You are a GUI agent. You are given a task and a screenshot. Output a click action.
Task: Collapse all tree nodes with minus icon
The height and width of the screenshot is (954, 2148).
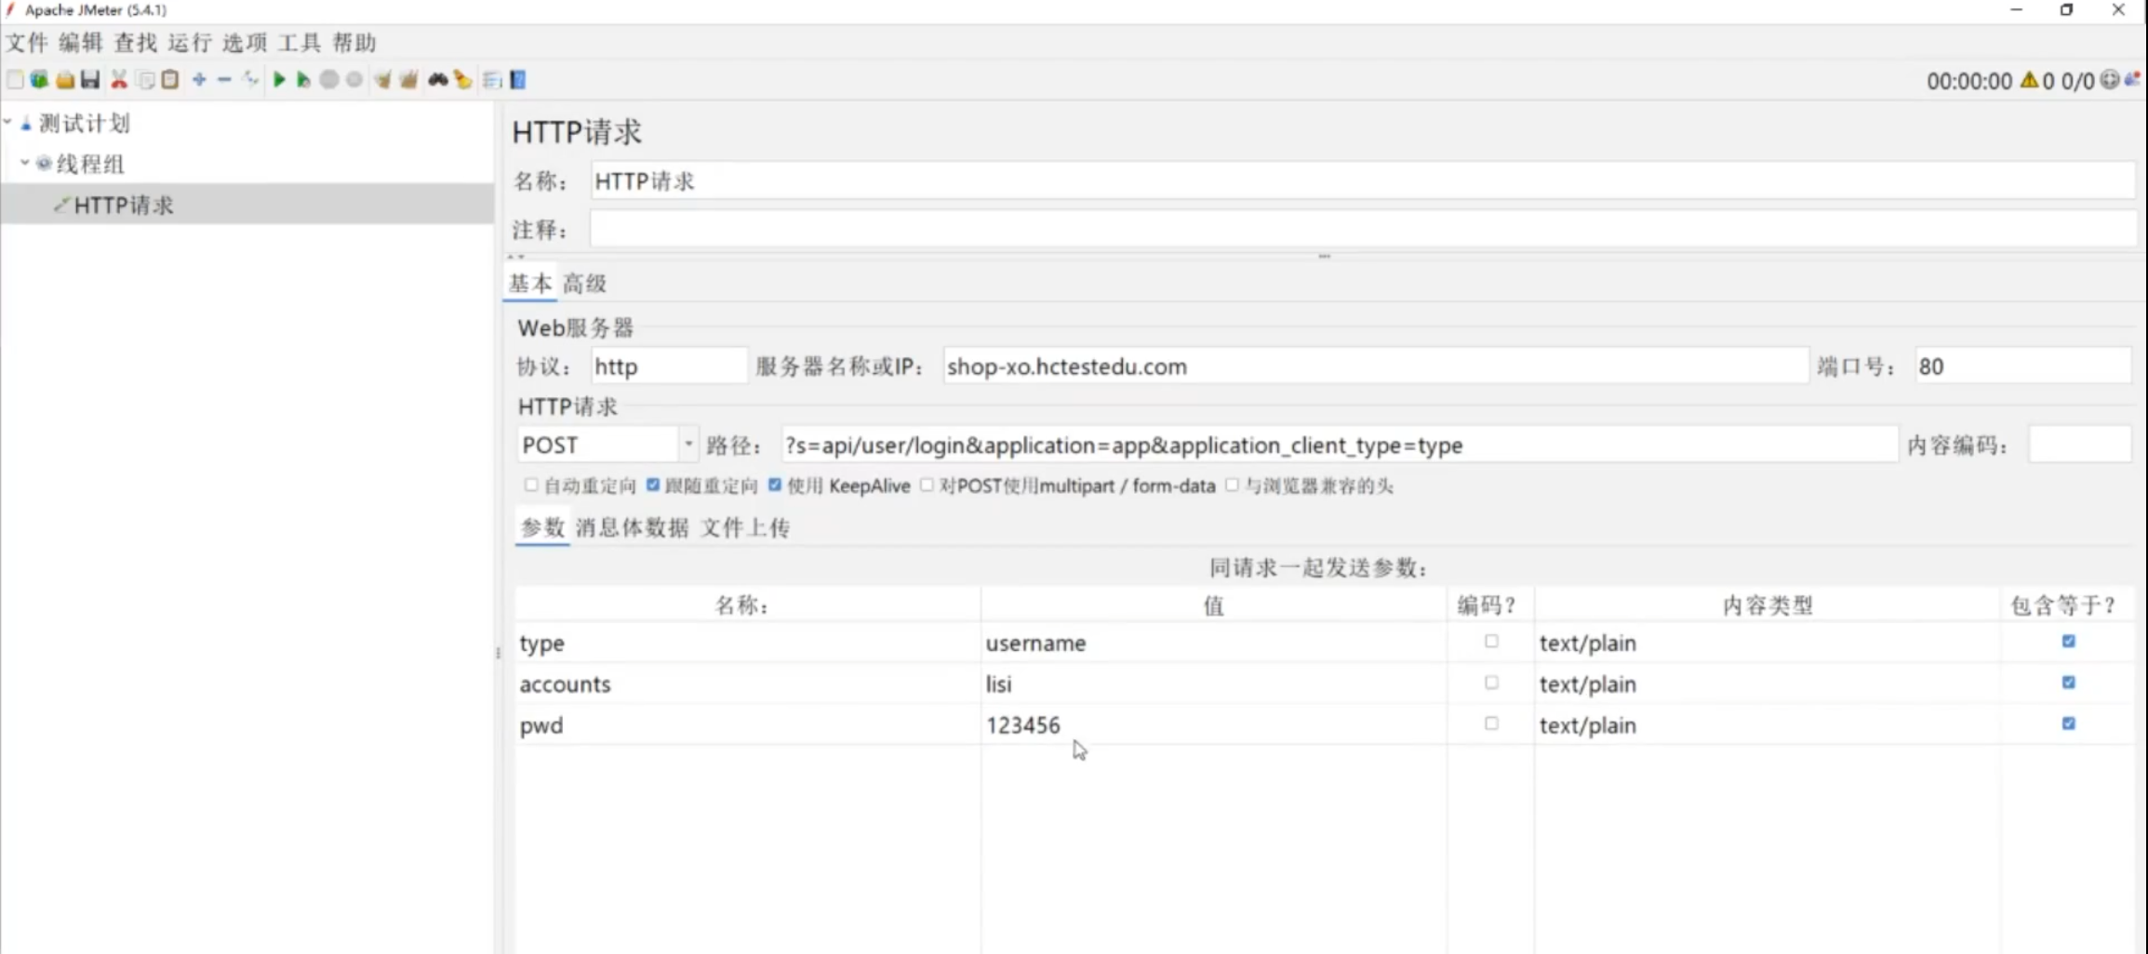pos(224,80)
